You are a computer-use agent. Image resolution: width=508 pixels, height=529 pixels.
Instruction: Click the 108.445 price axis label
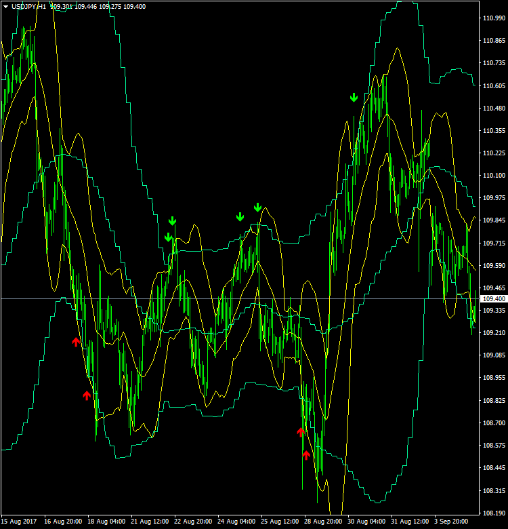coord(494,467)
